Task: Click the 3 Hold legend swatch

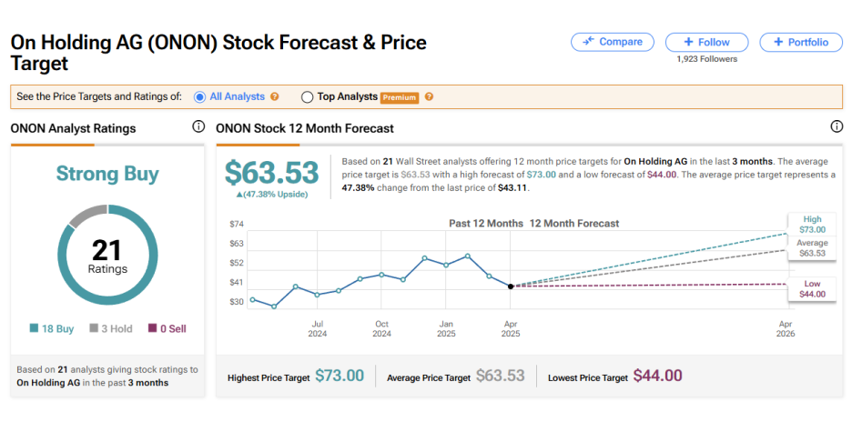Action: [94, 328]
